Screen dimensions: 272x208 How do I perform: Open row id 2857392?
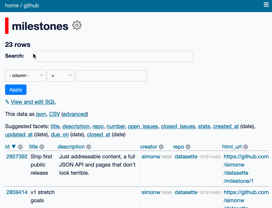[17, 157]
